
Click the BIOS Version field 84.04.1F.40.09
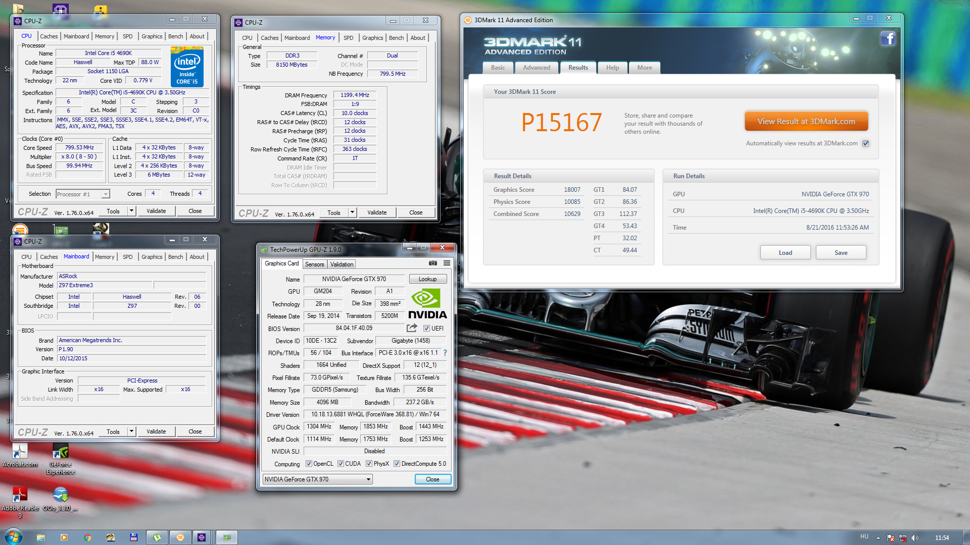354,329
